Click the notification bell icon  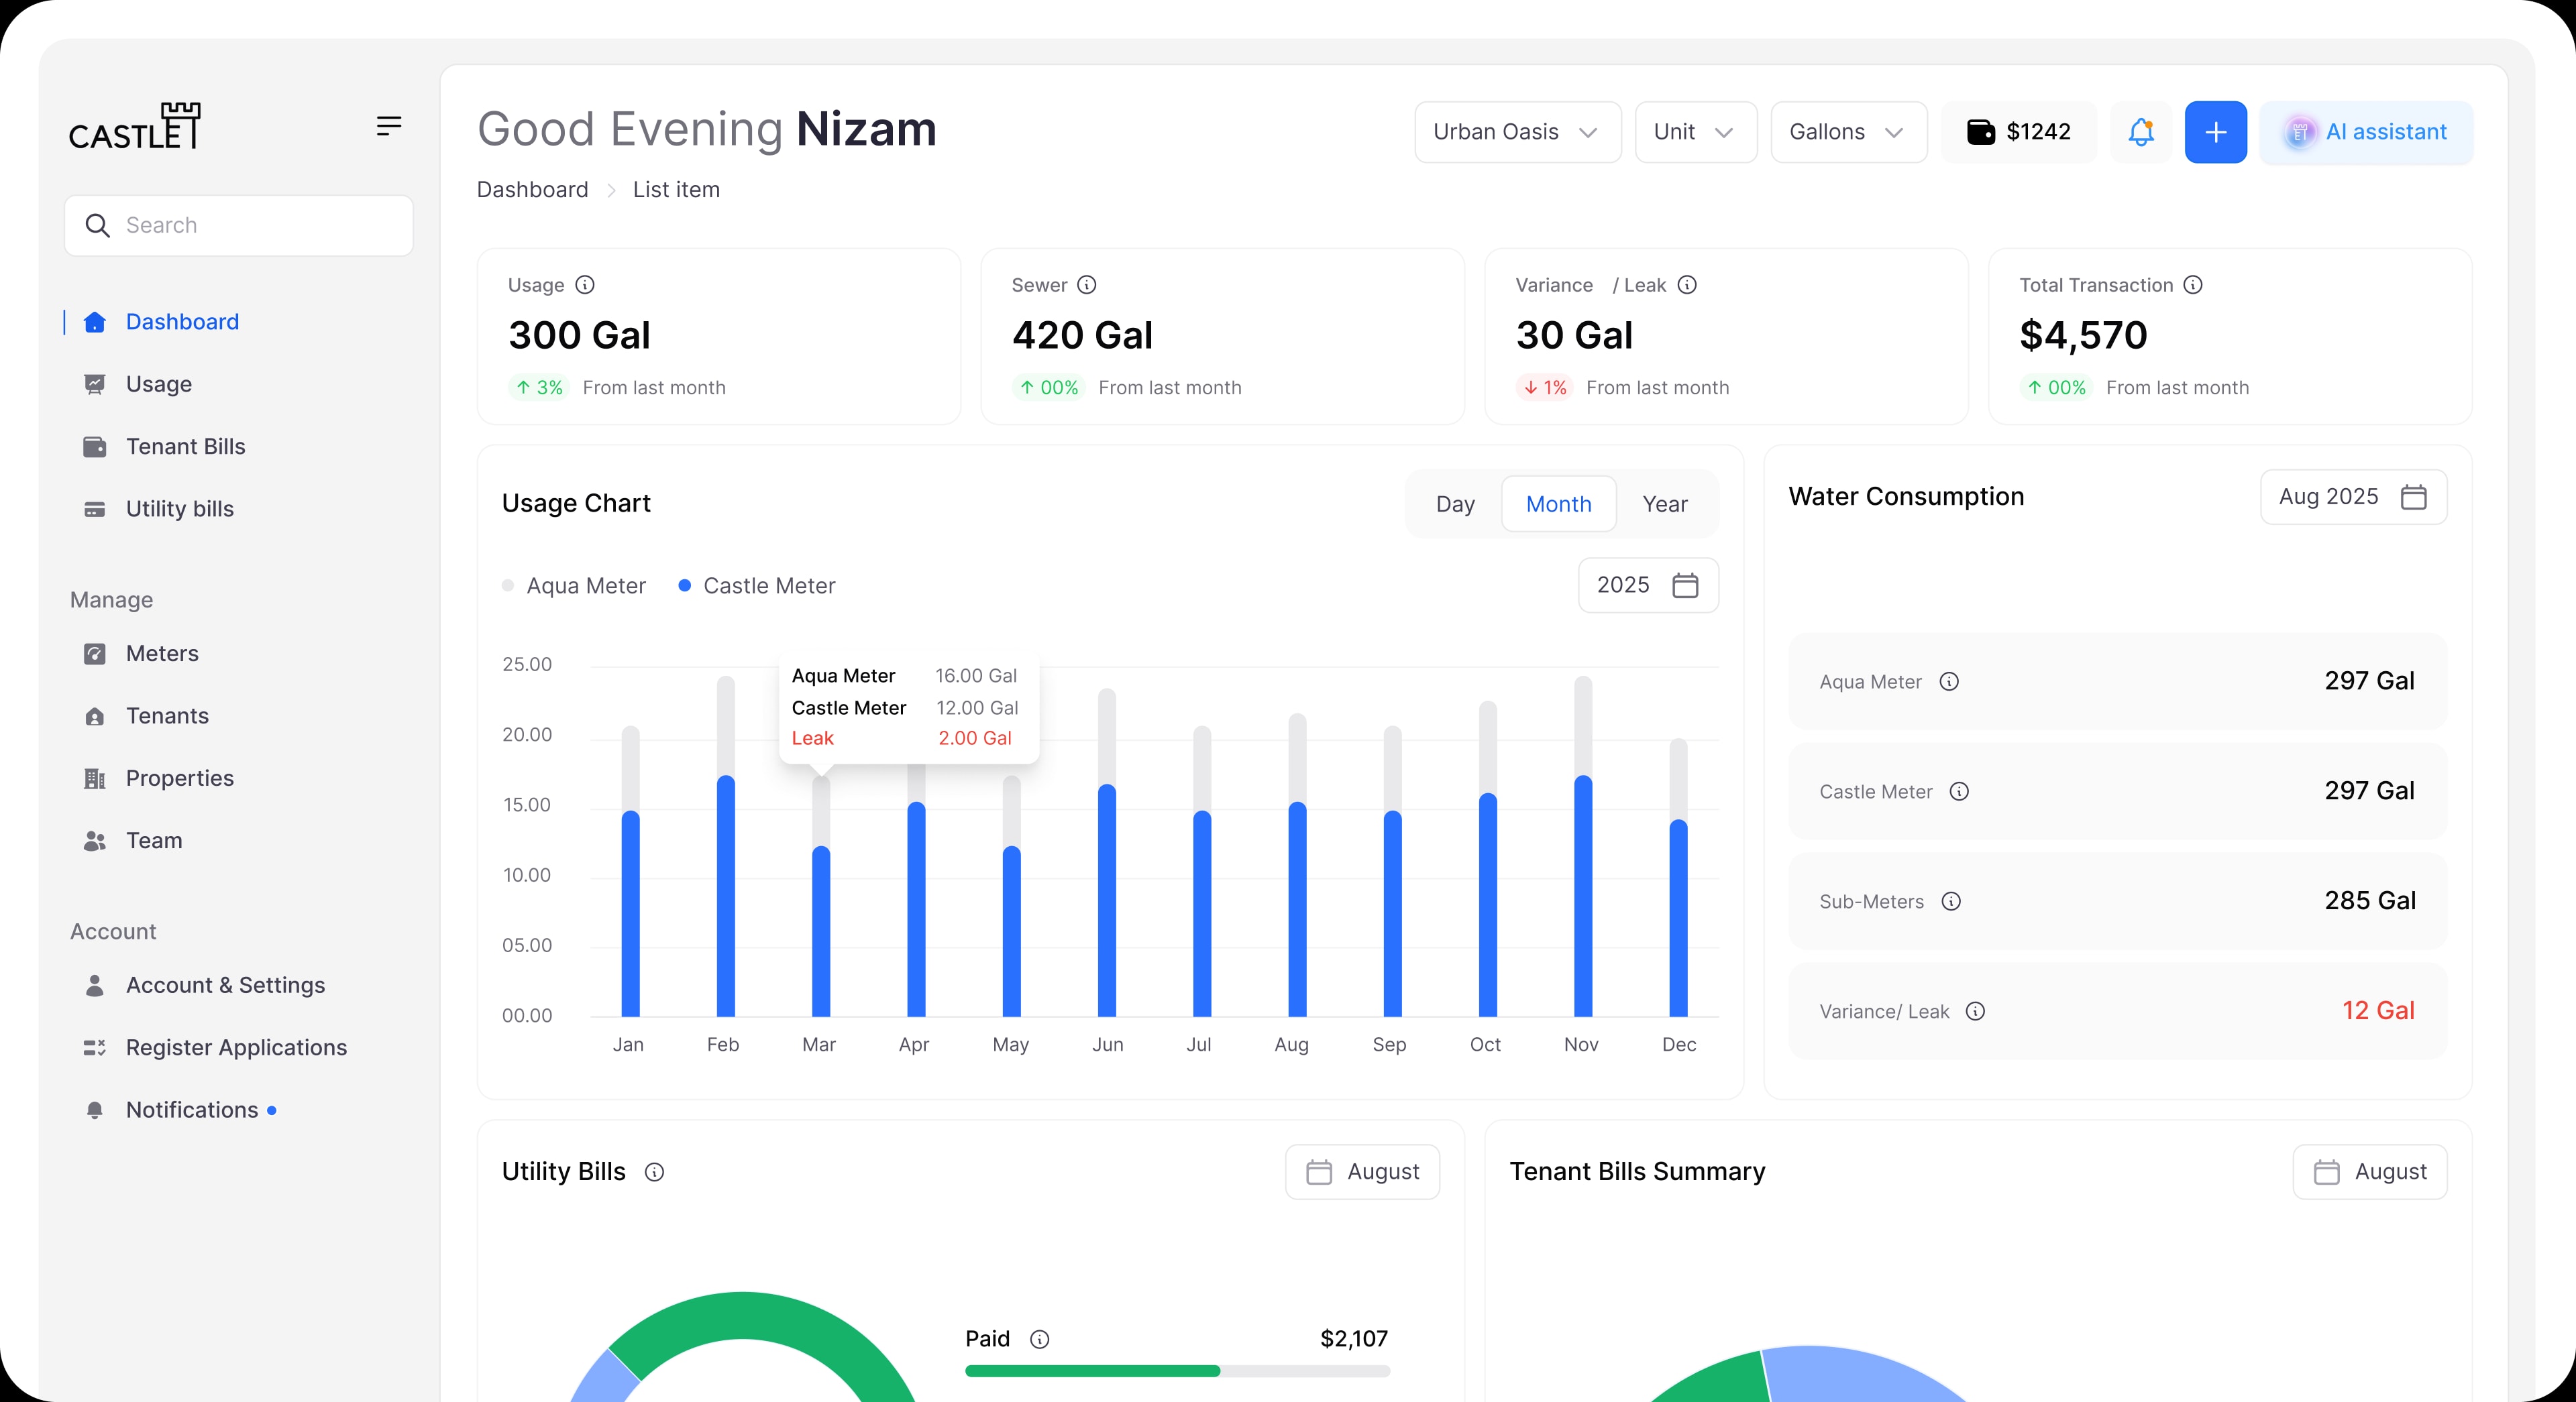(x=2140, y=132)
